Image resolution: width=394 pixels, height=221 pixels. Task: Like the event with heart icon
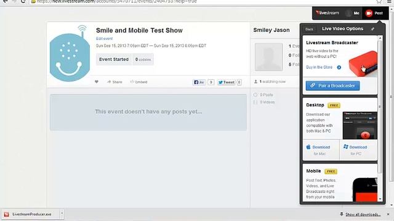click(x=97, y=82)
